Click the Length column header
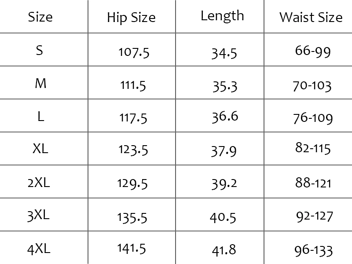352x264 pixels. (x=222, y=16)
